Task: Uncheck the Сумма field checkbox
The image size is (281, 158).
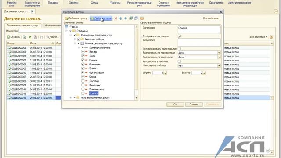Action: (x=83, y=60)
